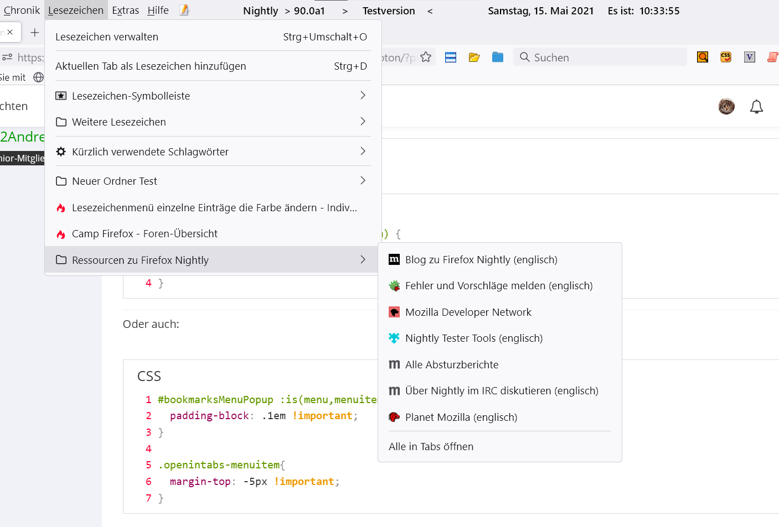This screenshot has height=527, width=779.
Task: Click the yellow open-folder toolbar icon
Action: tap(474, 58)
